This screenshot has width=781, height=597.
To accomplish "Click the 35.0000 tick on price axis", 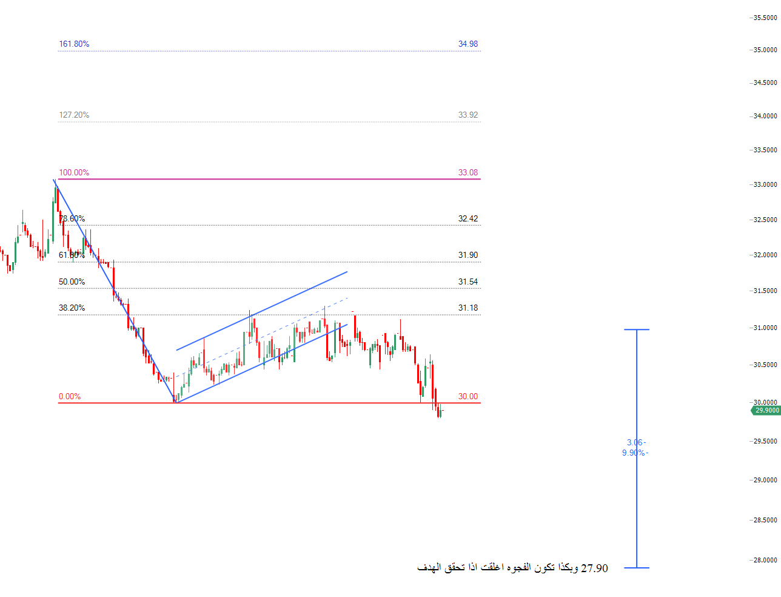I will coord(765,50).
